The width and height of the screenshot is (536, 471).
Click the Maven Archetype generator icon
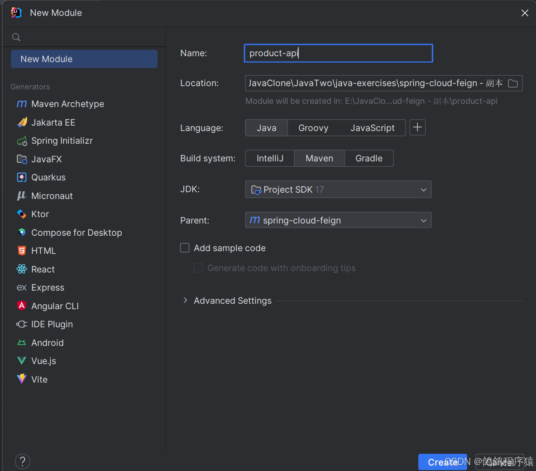pos(22,104)
